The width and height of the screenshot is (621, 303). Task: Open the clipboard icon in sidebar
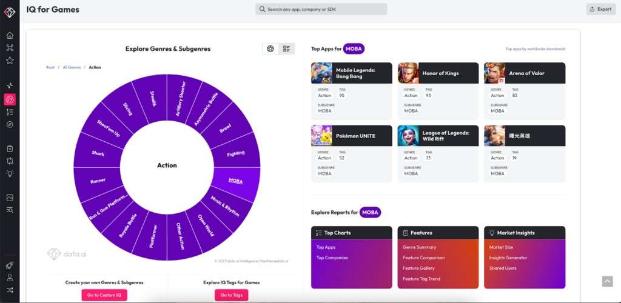pos(10,148)
